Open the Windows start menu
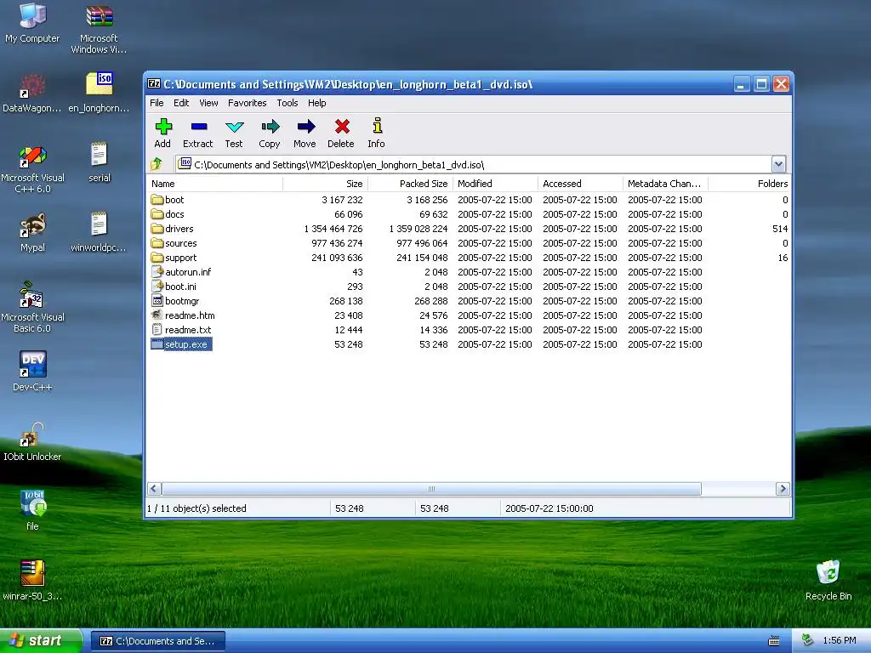 pos(41,641)
